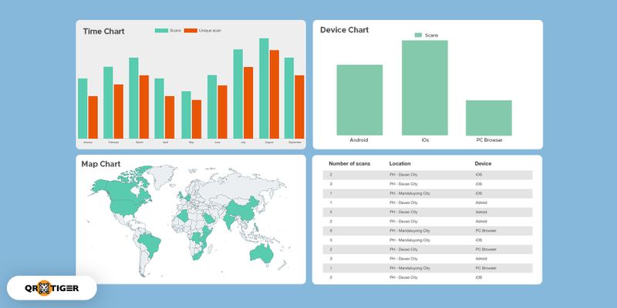Image resolution: width=617 pixels, height=308 pixels.
Task: Select the iOs bar in Device Chart
Action: click(424, 87)
